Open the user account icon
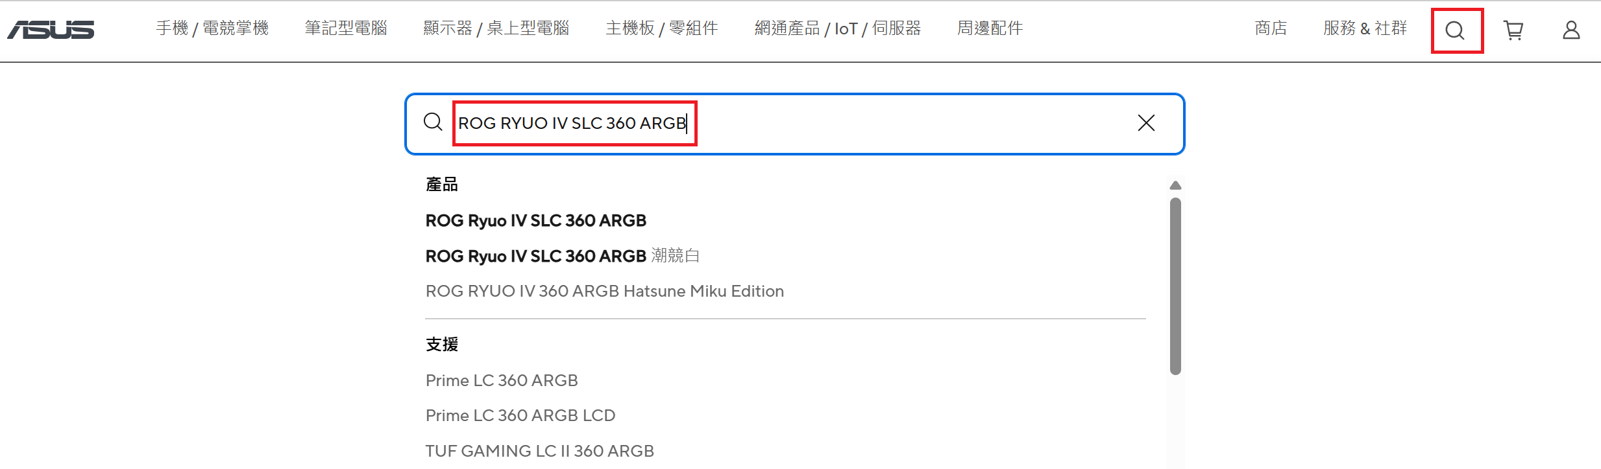The height and width of the screenshot is (469, 1601). pyautogui.click(x=1571, y=30)
